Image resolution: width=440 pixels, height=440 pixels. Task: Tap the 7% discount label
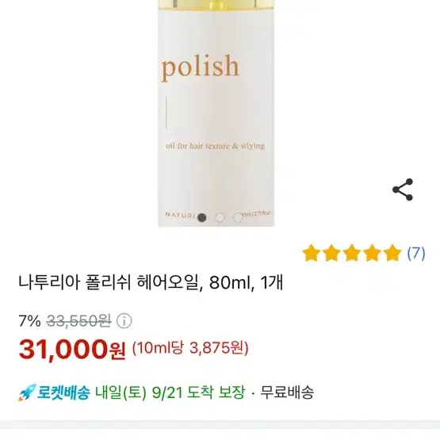point(30,321)
